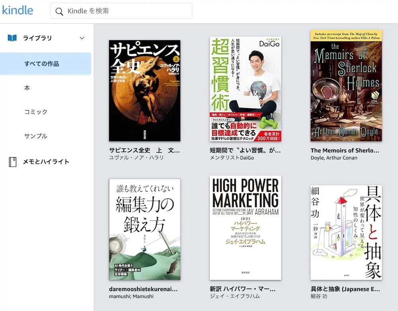Show the サンプル category
Screen dimensions: 398x311
[36, 136]
